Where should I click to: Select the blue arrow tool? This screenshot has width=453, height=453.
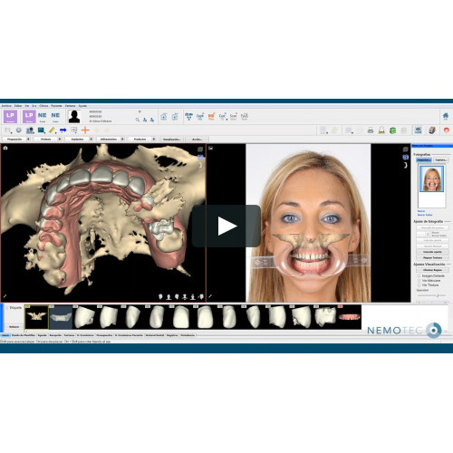tap(63, 130)
